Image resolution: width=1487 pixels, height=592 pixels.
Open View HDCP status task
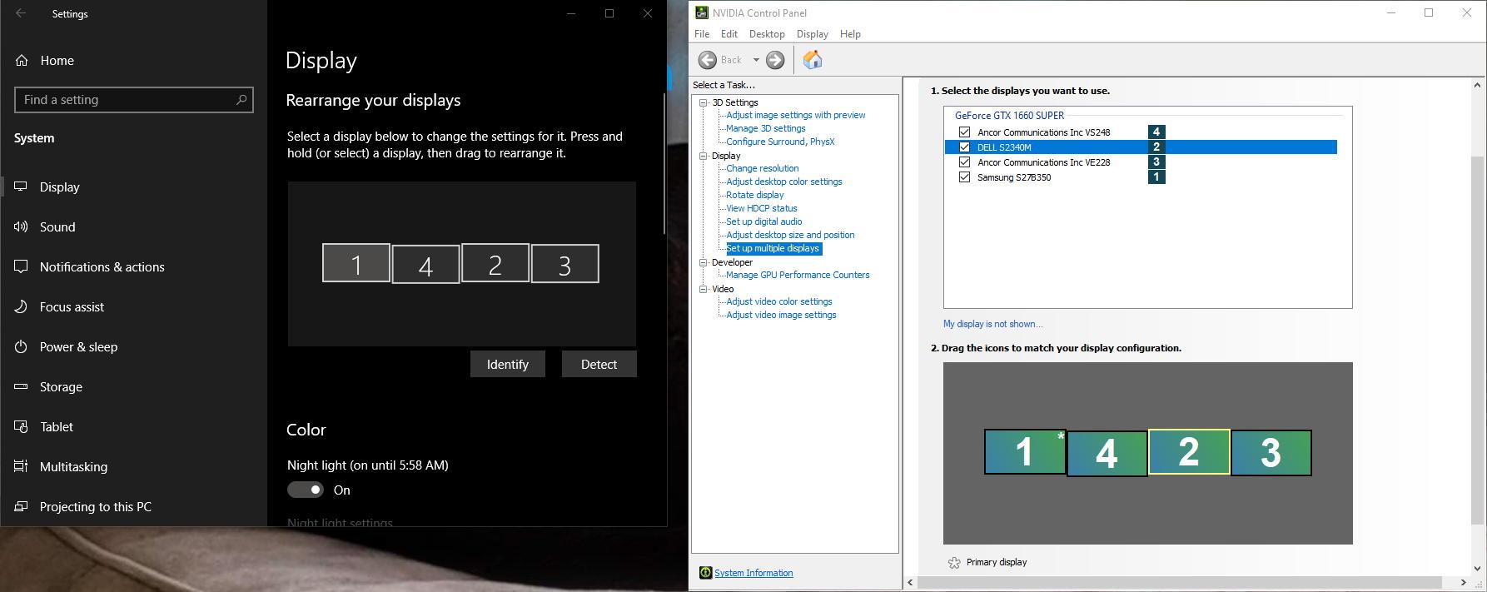click(x=761, y=208)
